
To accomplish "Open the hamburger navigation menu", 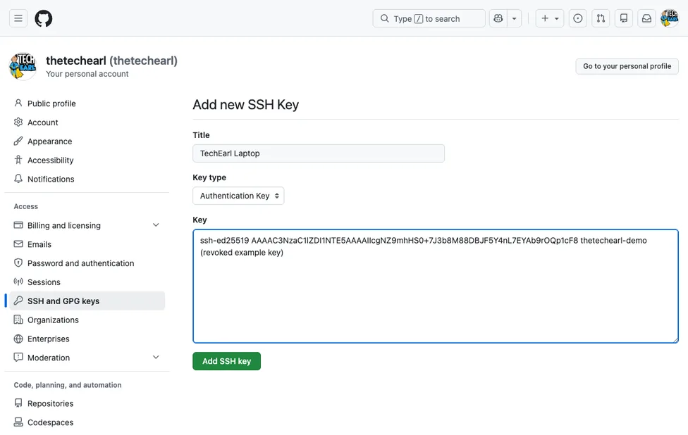I will pyautogui.click(x=18, y=18).
